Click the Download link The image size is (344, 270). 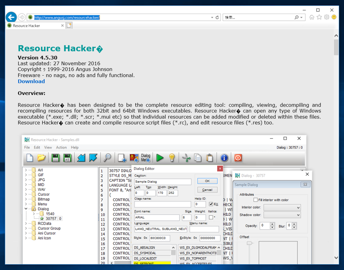pos(31,81)
